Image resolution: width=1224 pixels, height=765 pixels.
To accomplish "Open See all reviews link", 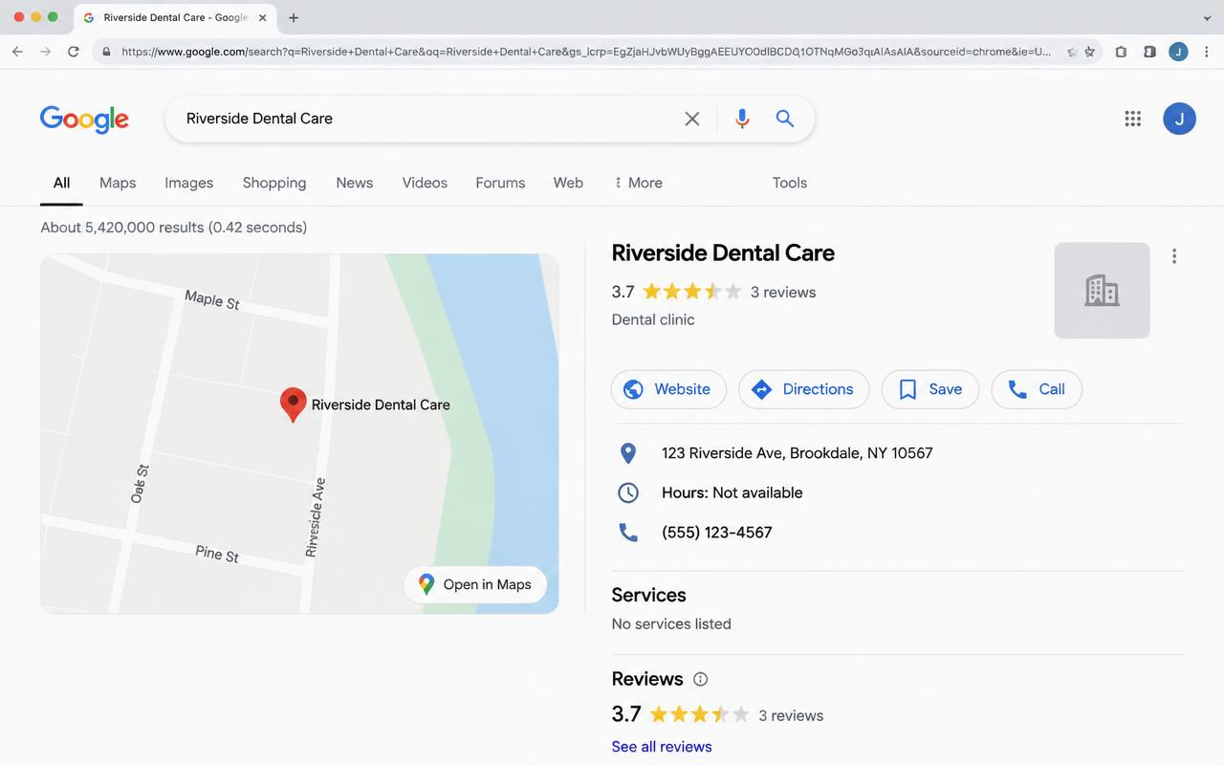I will coord(662,747).
